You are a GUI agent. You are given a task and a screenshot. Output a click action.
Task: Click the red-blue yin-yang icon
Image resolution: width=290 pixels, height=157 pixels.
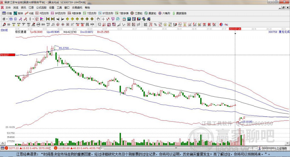221,24
